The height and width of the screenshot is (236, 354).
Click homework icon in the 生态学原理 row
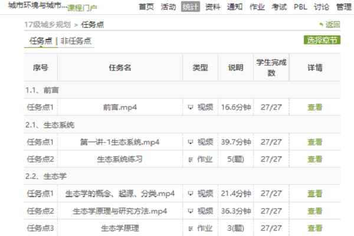coord(191,228)
